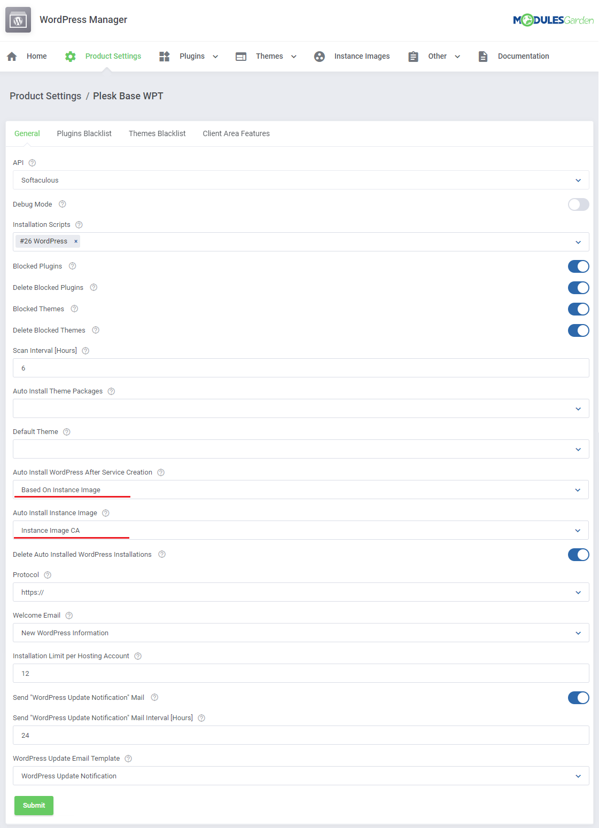Toggle the Delete Blocked Plugins switch
This screenshot has width=599, height=828.
(x=578, y=288)
